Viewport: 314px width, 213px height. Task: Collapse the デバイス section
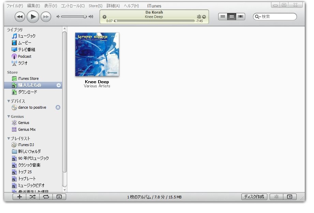[9, 101]
